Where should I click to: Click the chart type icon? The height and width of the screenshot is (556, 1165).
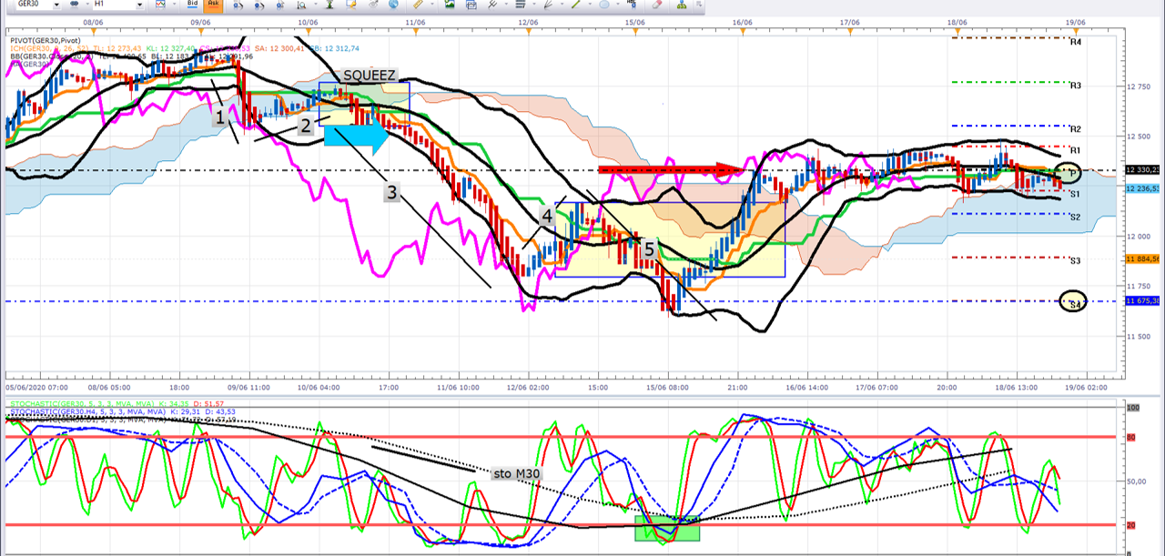point(161,5)
